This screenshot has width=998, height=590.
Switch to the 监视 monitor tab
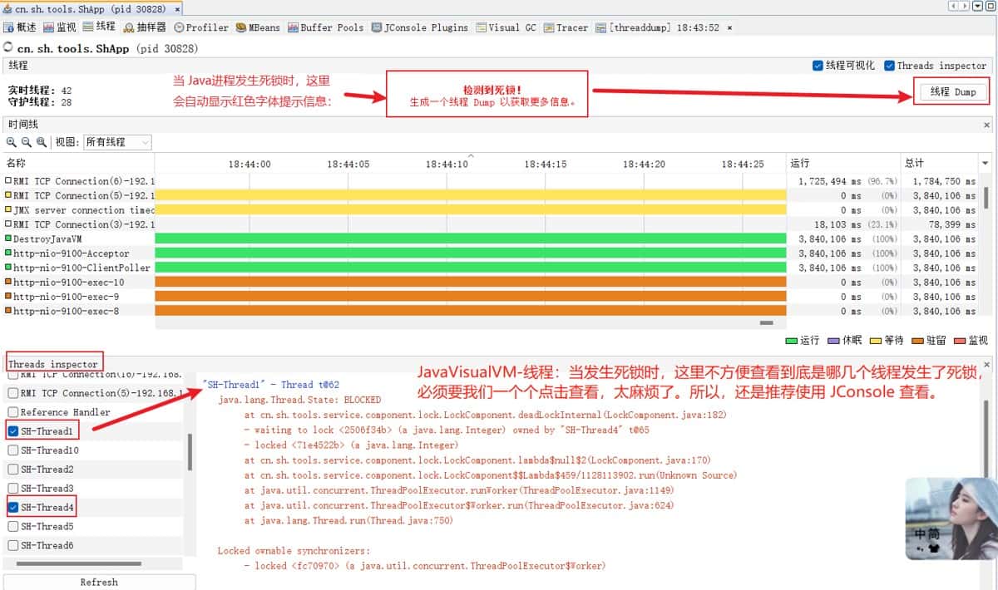click(x=59, y=27)
